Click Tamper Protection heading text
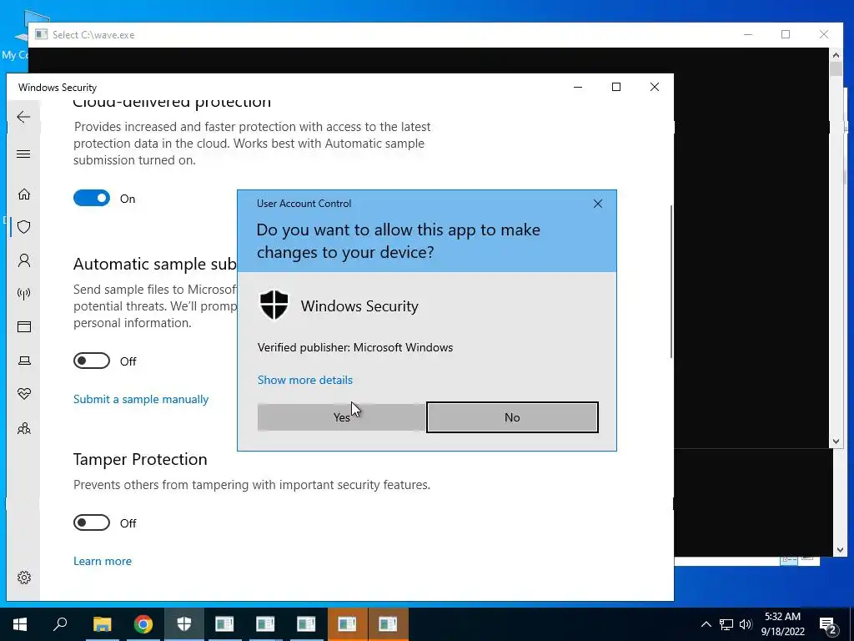 coord(140,460)
